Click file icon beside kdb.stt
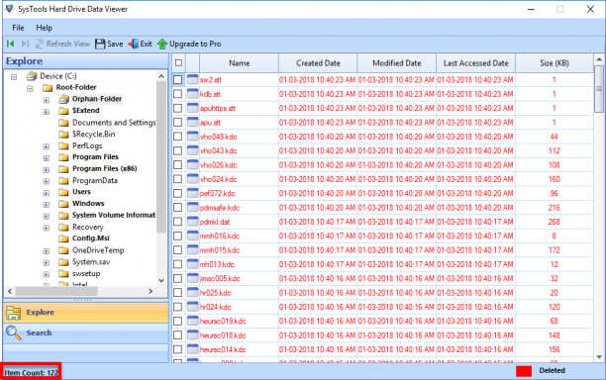The height and width of the screenshot is (380, 606). [x=192, y=94]
